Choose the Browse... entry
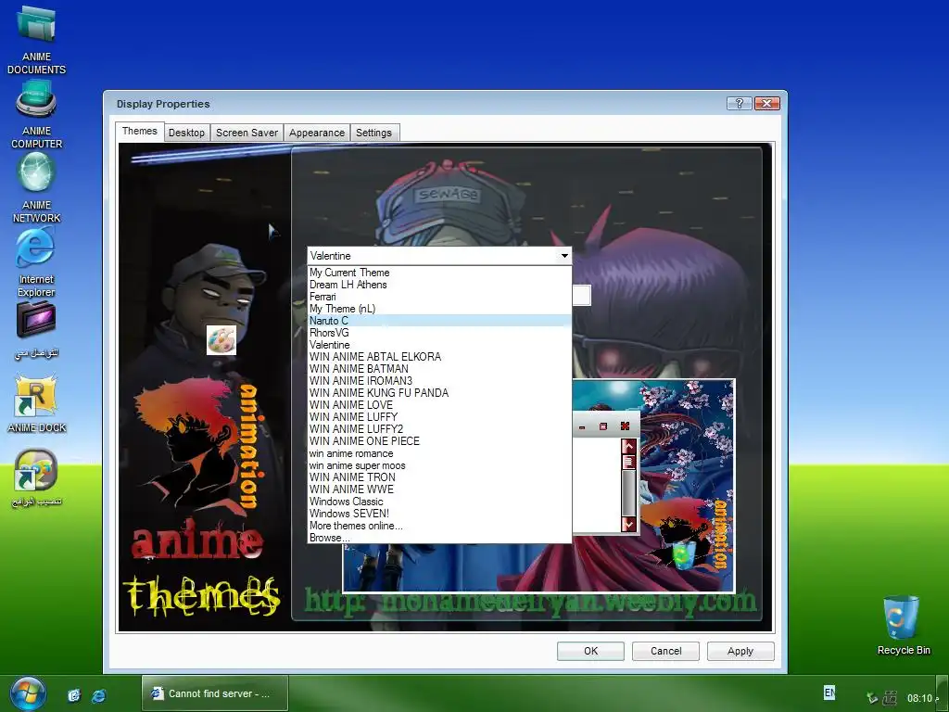The image size is (949, 712). (439, 538)
